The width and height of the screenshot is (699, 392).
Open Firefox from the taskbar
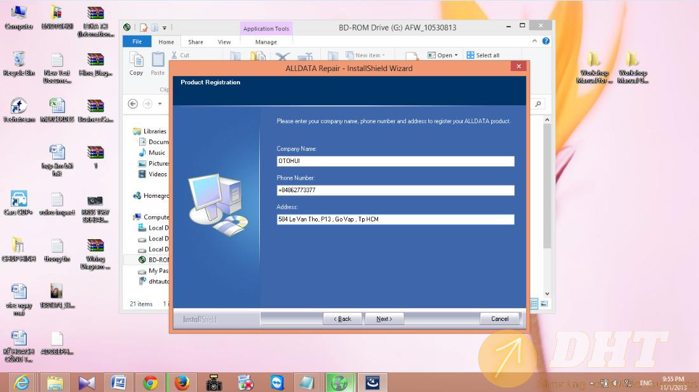182,382
